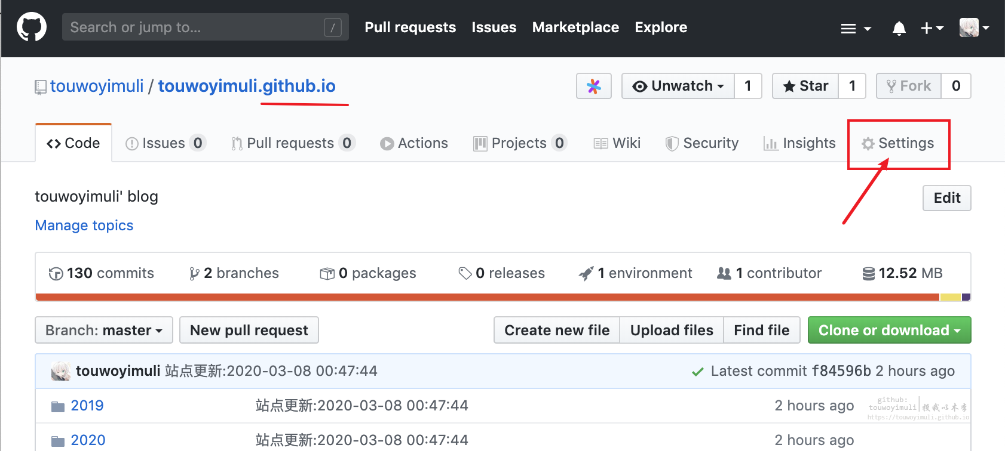Open the 0 releases link
Screen dimensions: 1005x451
click(501, 273)
